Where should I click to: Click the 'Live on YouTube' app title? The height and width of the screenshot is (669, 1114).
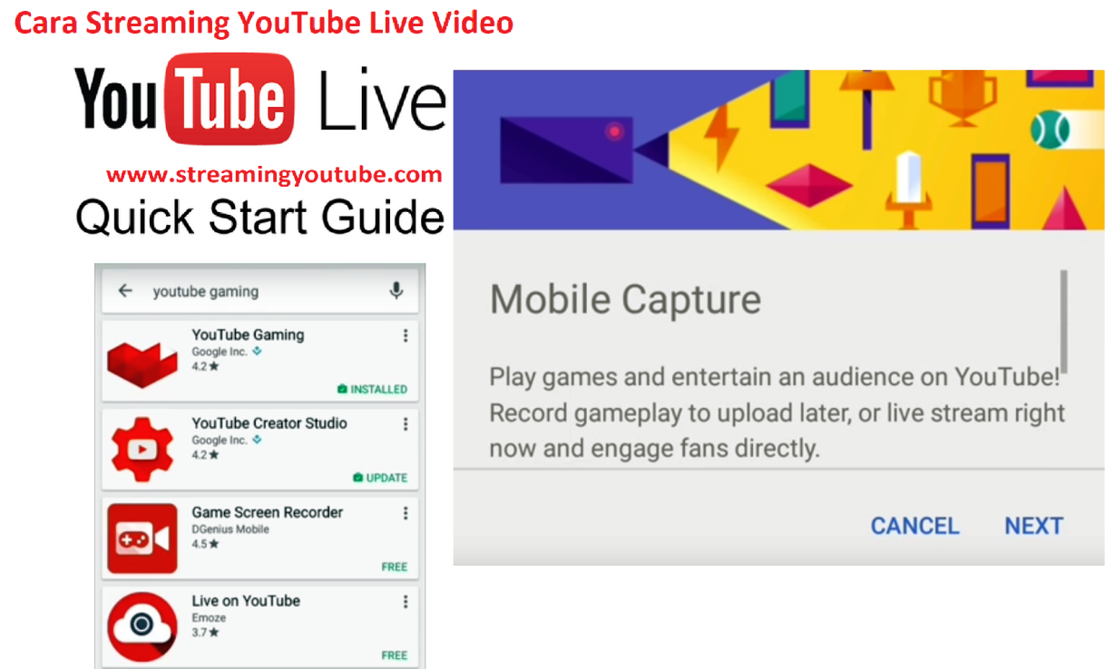point(246,601)
